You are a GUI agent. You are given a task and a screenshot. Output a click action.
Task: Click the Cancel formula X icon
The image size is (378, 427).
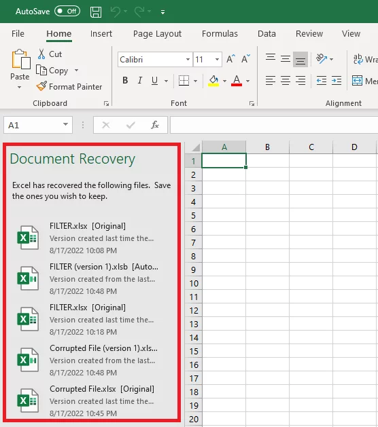tap(106, 125)
